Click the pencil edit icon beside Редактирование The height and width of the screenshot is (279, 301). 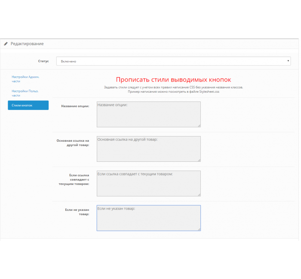coord(6,44)
